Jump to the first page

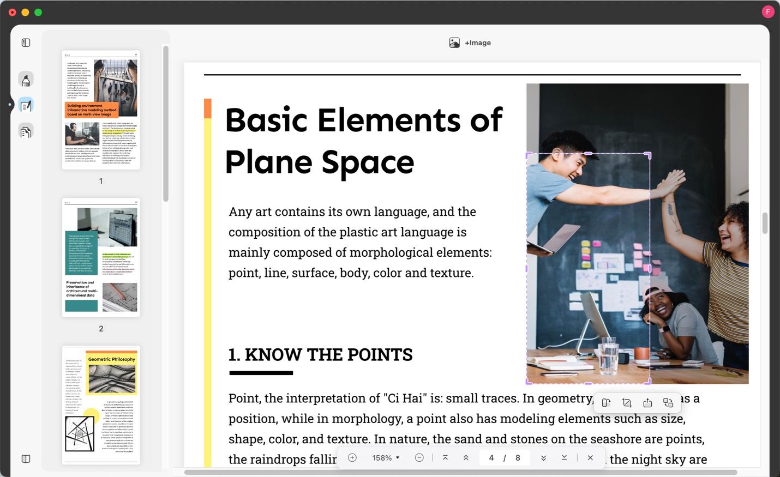tap(445, 458)
